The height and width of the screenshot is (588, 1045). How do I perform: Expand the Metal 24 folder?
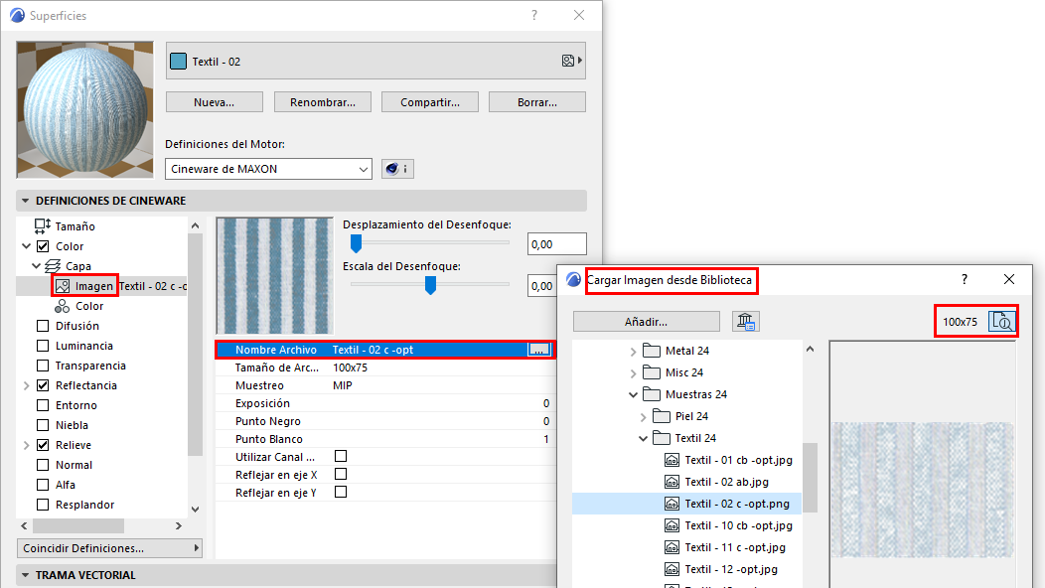pyautogui.click(x=633, y=352)
